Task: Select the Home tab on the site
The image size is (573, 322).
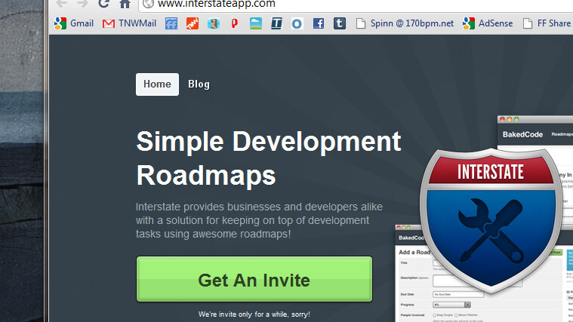Action: pos(157,84)
